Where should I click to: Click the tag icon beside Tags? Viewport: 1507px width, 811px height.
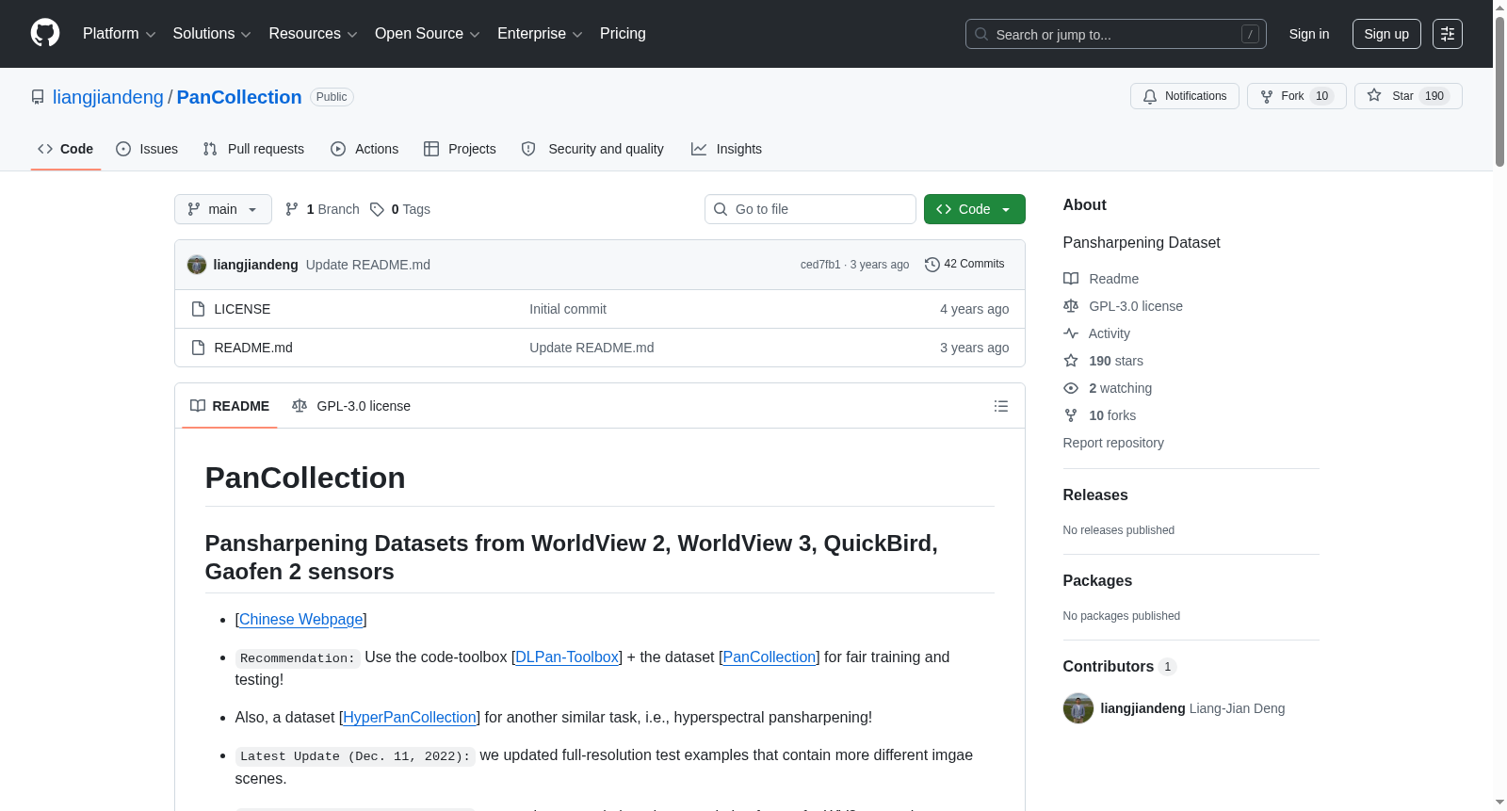pyautogui.click(x=377, y=209)
